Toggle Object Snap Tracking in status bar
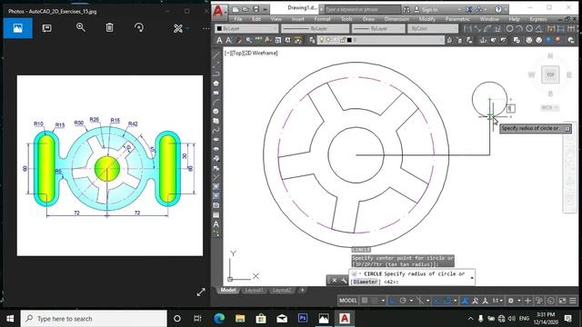The width and height of the screenshot is (582, 327). pos(436,301)
